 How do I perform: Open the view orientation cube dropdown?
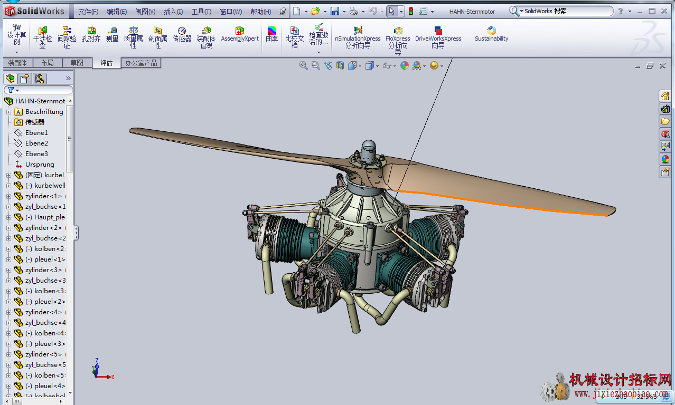pos(360,66)
